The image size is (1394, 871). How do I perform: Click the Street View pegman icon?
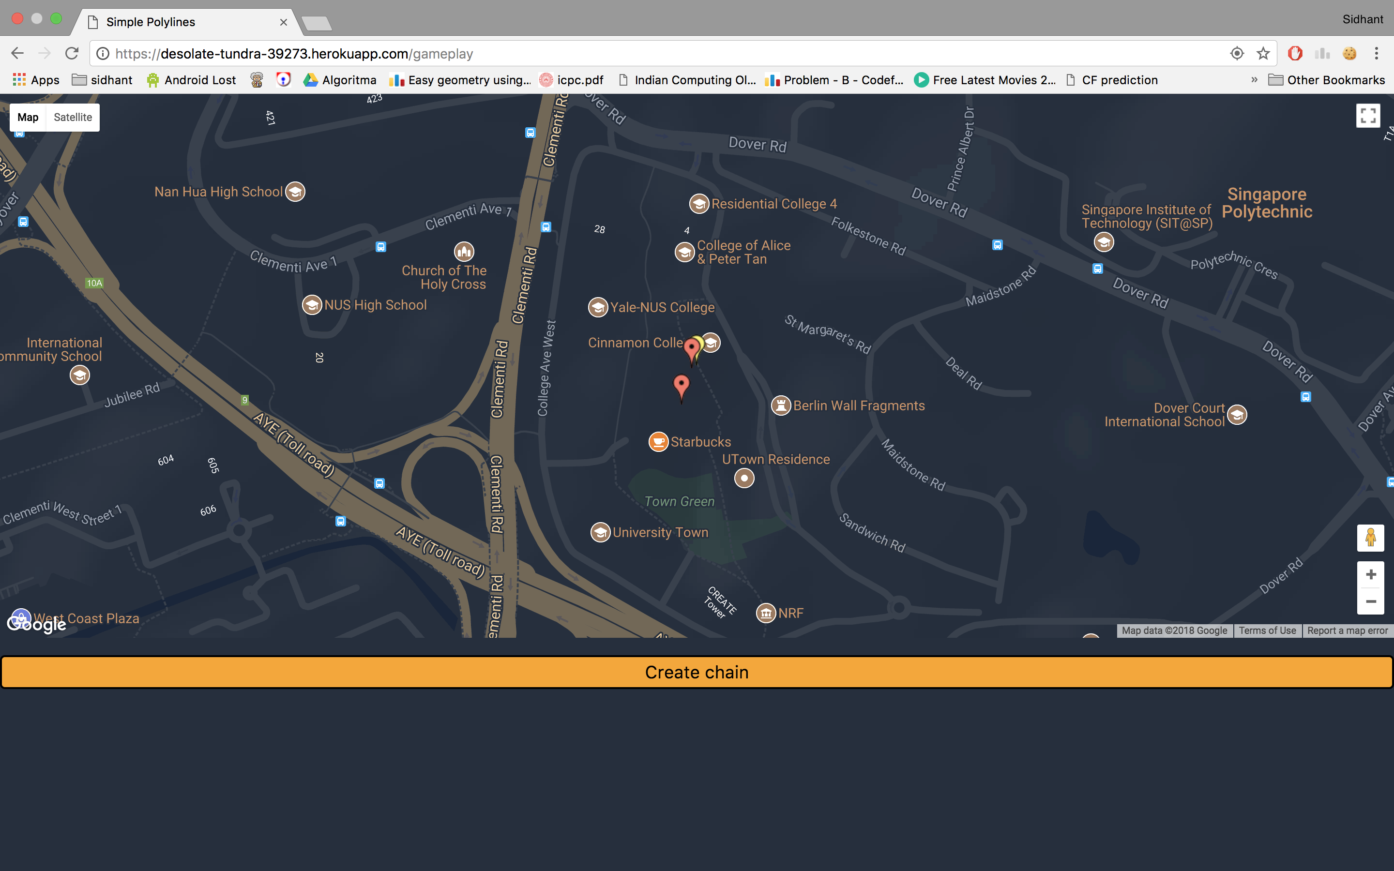(x=1370, y=538)
